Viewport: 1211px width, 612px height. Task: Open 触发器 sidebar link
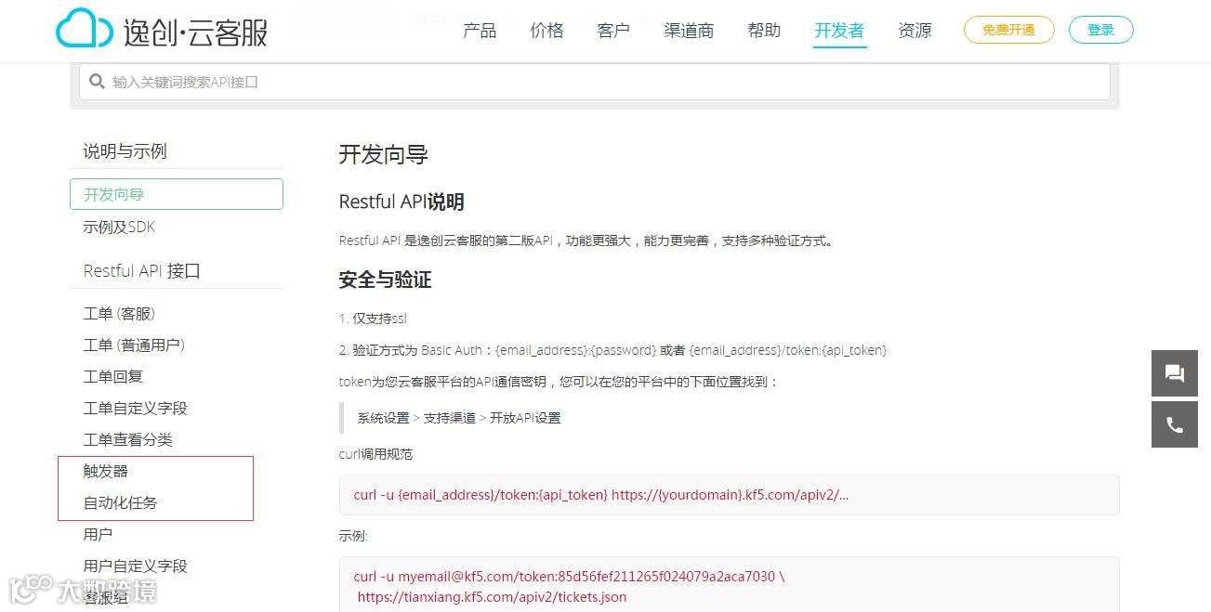106,472
